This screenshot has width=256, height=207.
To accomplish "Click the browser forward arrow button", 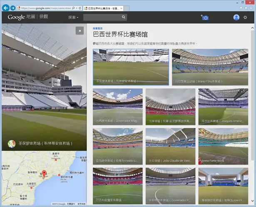I will tap(13, 8).
